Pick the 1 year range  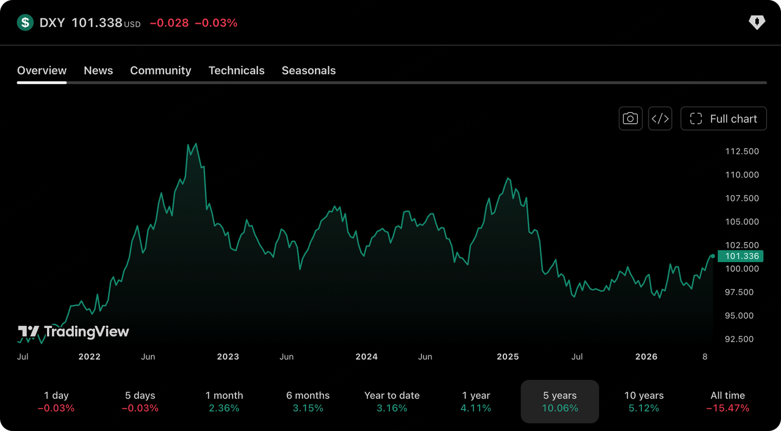coord(476,402)
